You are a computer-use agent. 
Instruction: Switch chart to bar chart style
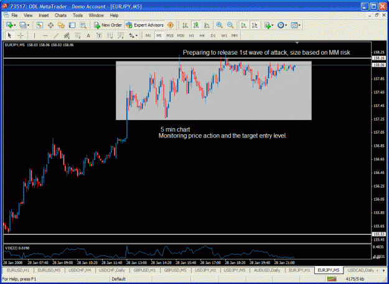[185, 25]
